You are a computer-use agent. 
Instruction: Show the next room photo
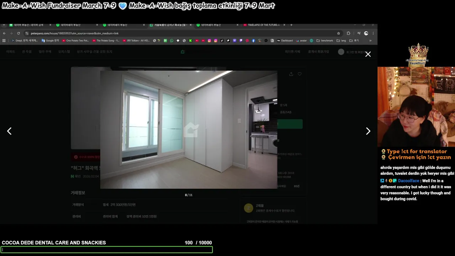pyautogui.click(x=368, y=131)
